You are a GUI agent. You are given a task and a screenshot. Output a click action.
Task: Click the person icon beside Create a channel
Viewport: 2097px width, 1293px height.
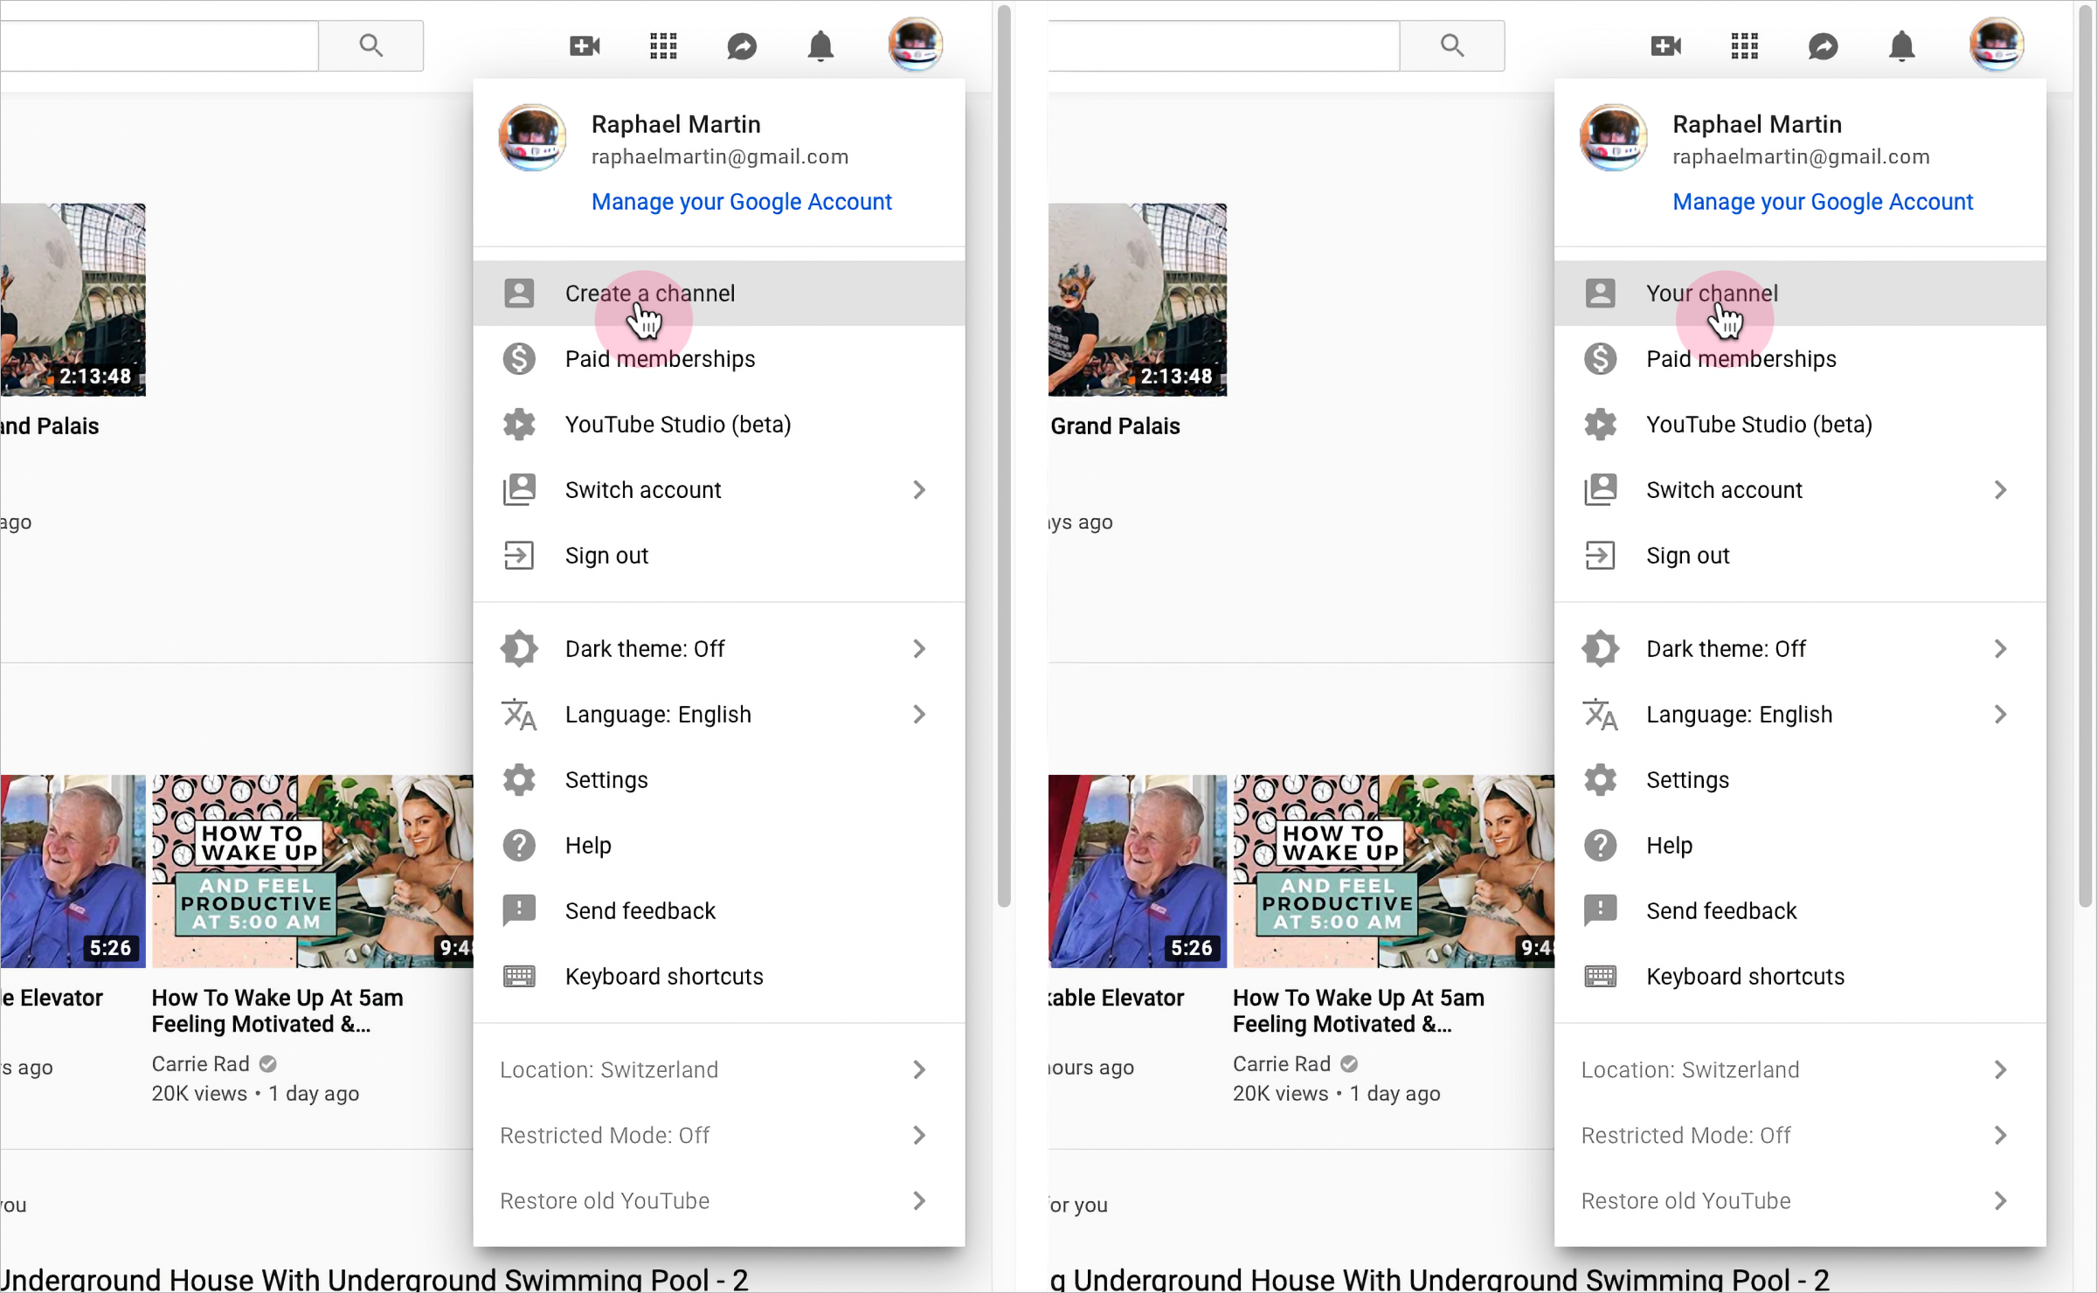519,294
